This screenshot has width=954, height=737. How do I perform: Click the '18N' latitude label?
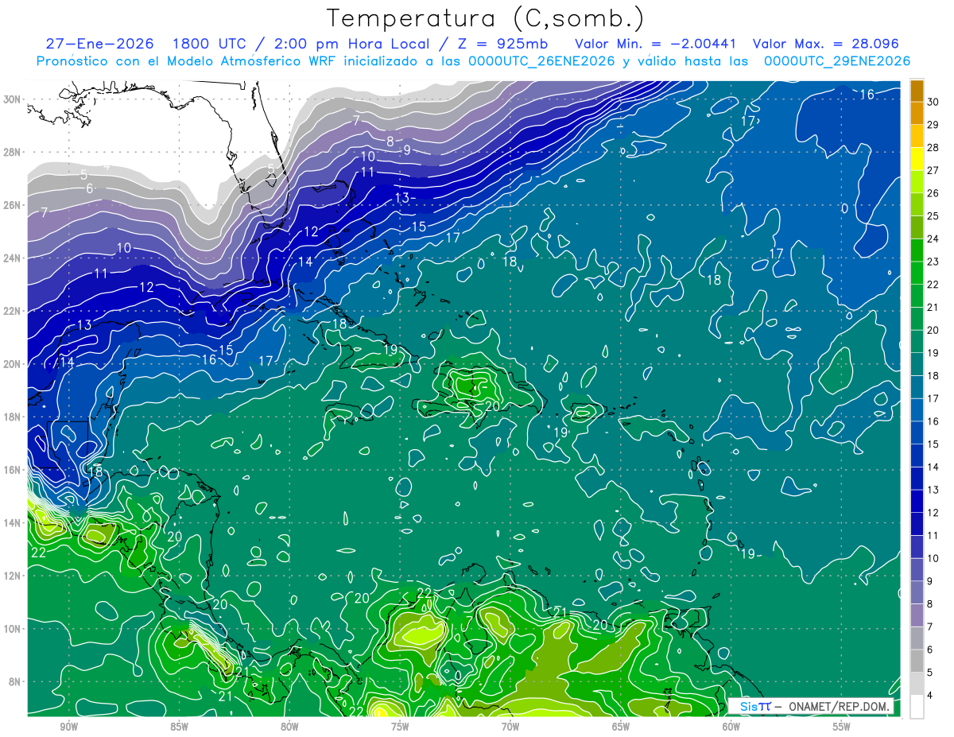tap(12, 417)
